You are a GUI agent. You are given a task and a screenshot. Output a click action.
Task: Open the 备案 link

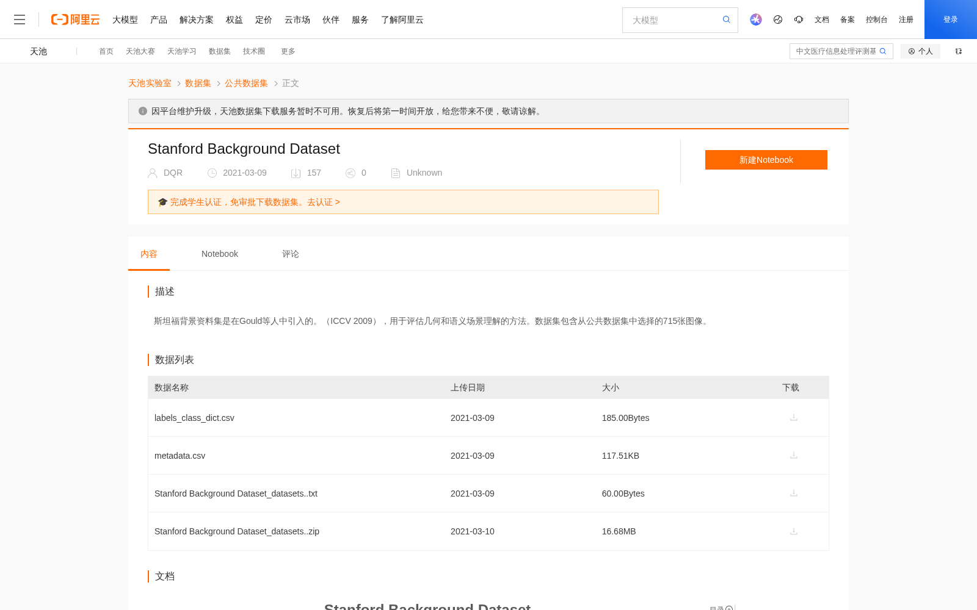848,20
